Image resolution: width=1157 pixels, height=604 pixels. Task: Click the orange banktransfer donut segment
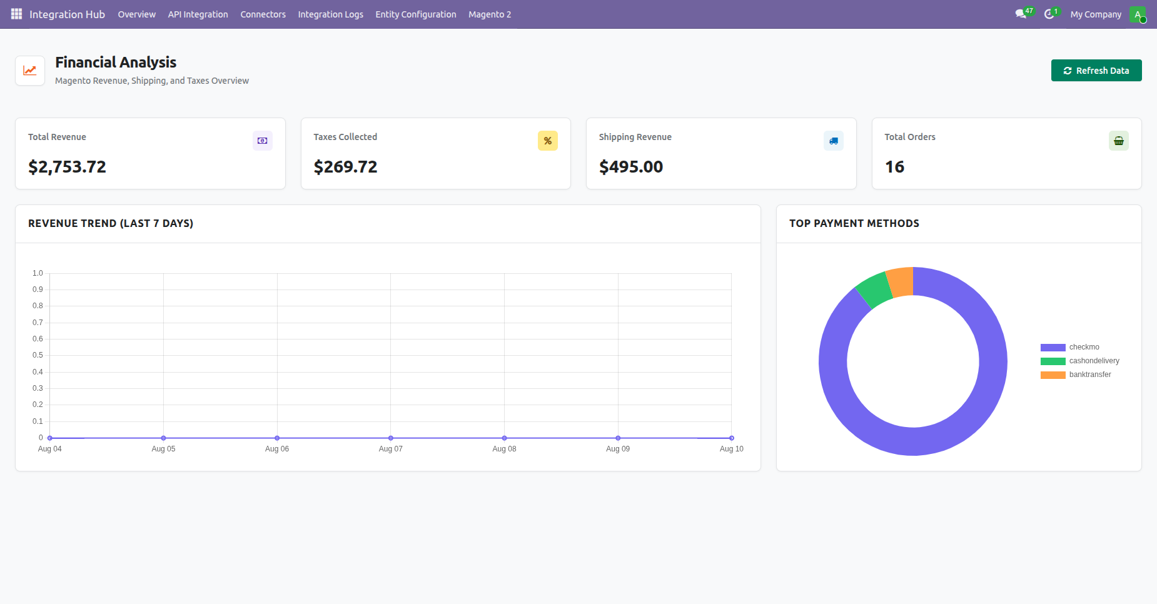pos(901,282)
